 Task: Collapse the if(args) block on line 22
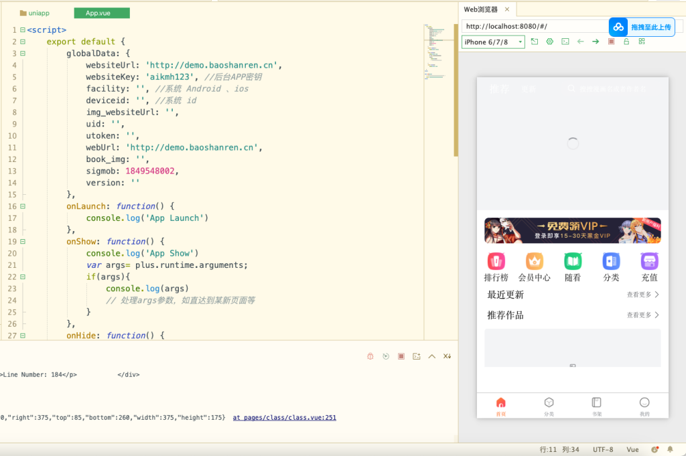pyautogui.click(x=23, y=277)
